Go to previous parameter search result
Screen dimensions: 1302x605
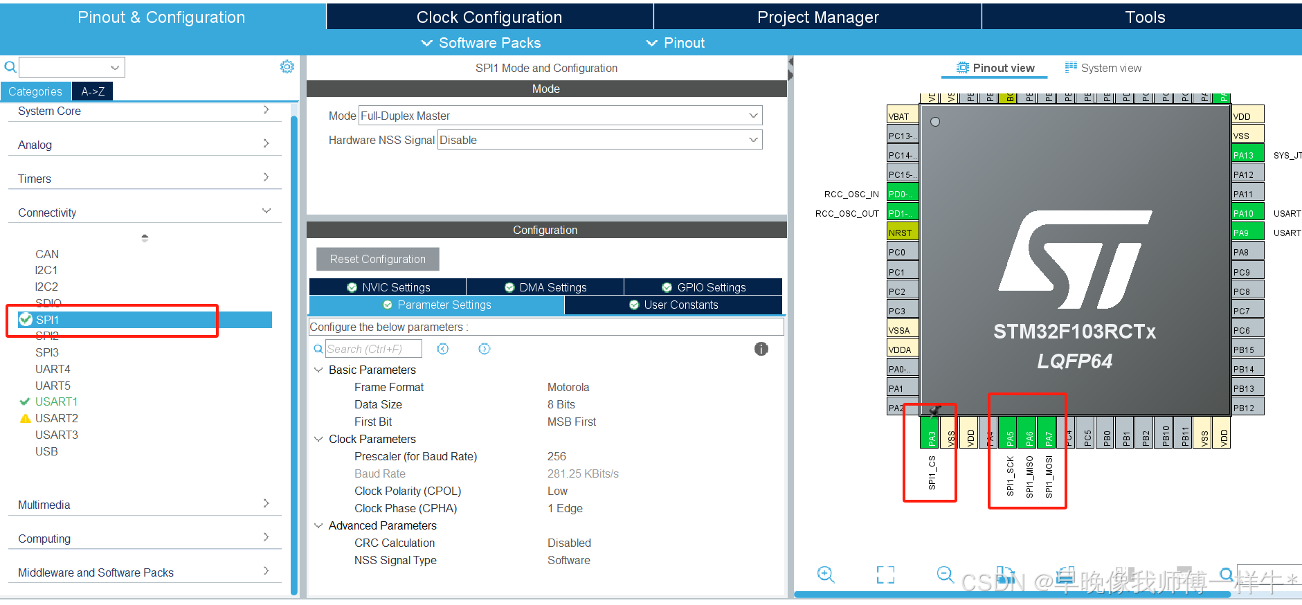click(443, 349)
